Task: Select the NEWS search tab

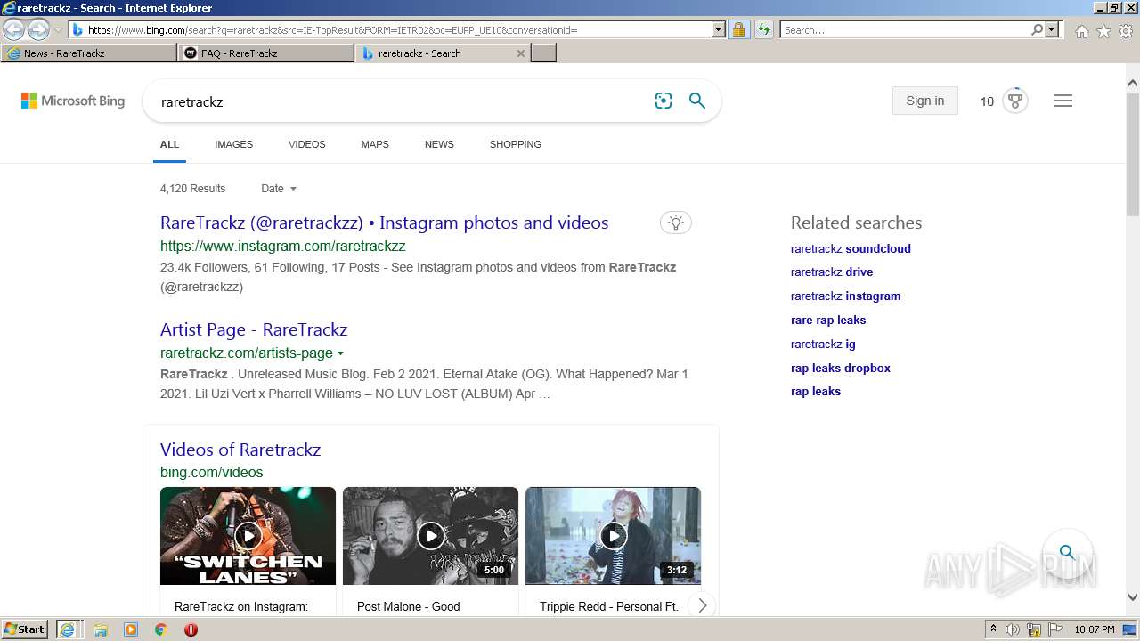Action: [439, 144]
